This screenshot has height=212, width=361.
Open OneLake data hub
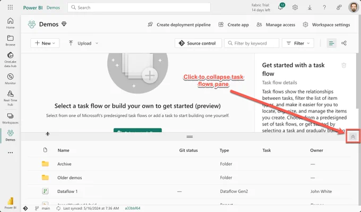click(x=10, y=60)
